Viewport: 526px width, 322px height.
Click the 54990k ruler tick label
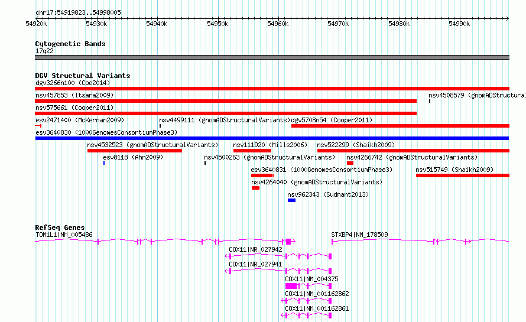tap(459, 24)
